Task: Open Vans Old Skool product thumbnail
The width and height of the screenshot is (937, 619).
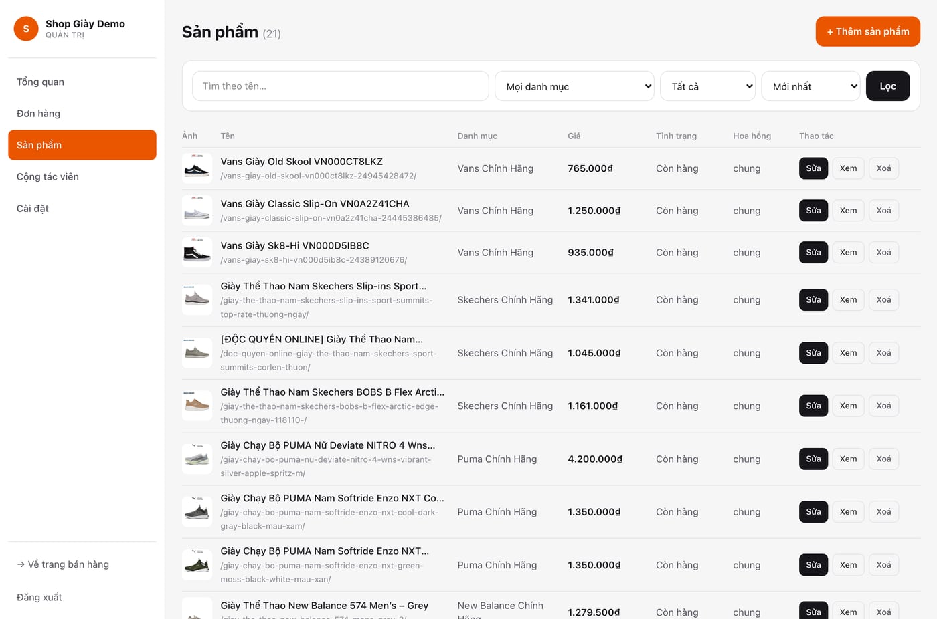Action: pos(197,168)
